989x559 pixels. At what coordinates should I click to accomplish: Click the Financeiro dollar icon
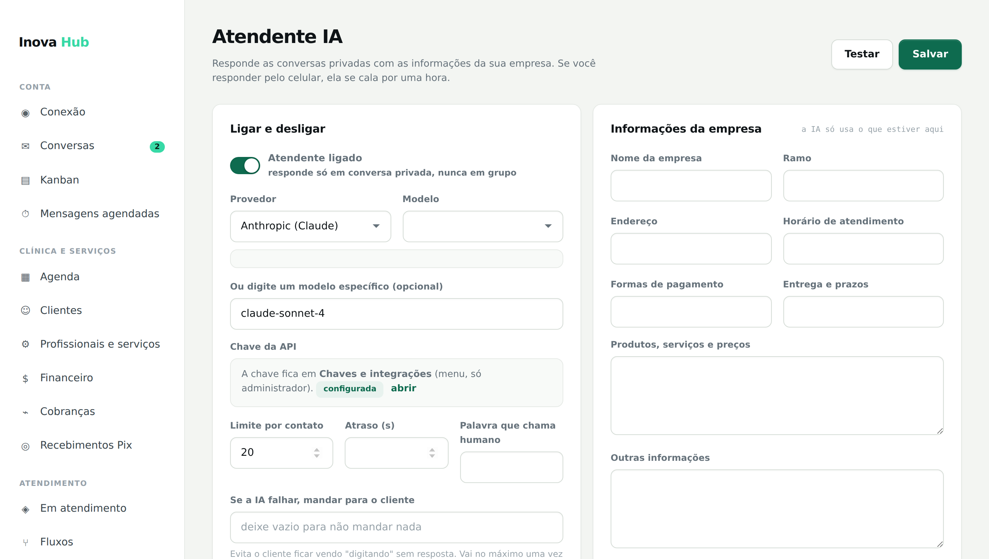point(25,378)
